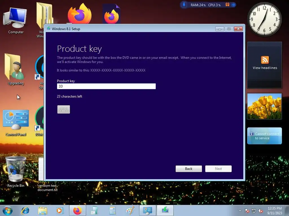The image size is (289, 216).
Task: Click the rocket icon in RAM widget
Action: pos(184,4)
